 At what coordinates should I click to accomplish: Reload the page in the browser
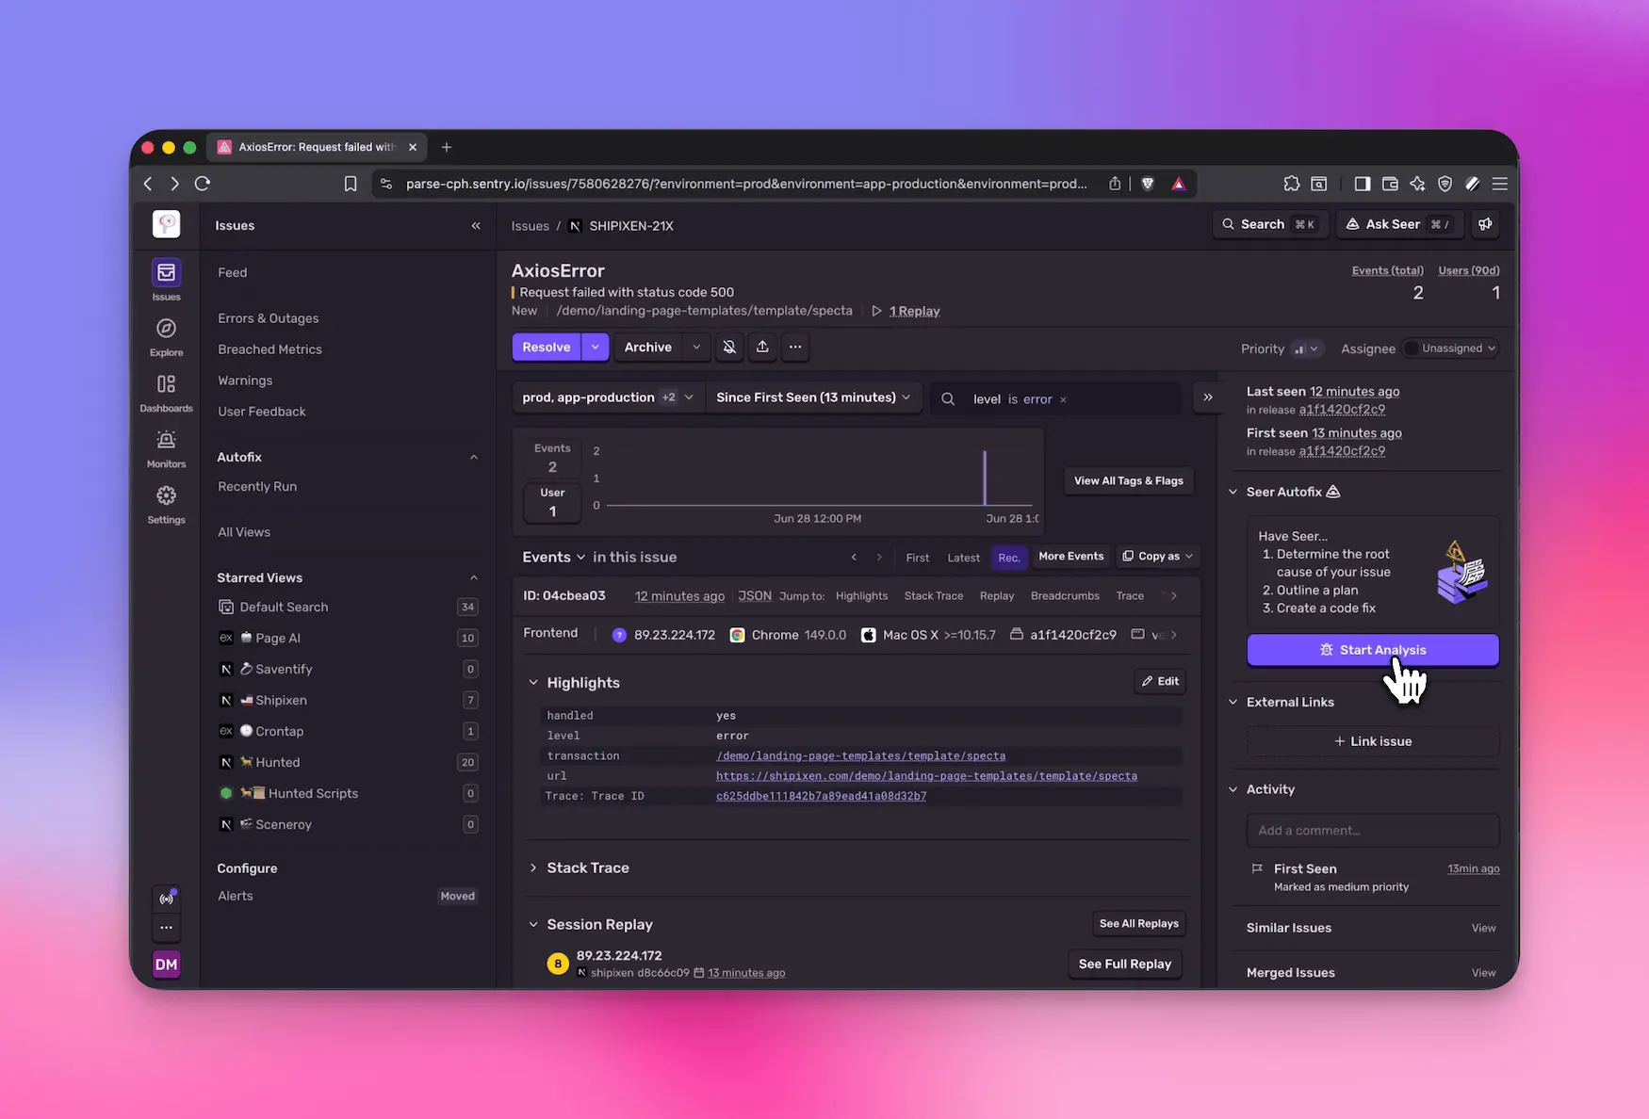[203, 184]
